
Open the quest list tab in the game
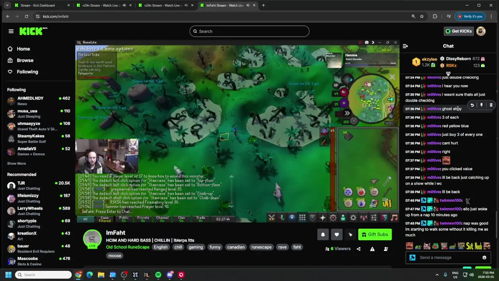tap(292, 217)
